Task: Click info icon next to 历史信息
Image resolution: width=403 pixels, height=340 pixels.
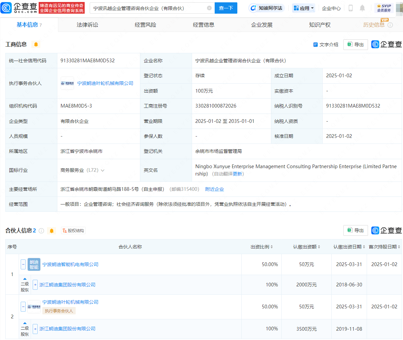Action: [x=390, y=25]
